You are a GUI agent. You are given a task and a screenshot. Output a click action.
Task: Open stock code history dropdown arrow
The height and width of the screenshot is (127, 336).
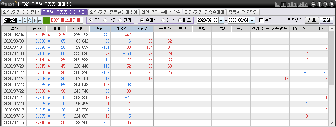point(20,20)
